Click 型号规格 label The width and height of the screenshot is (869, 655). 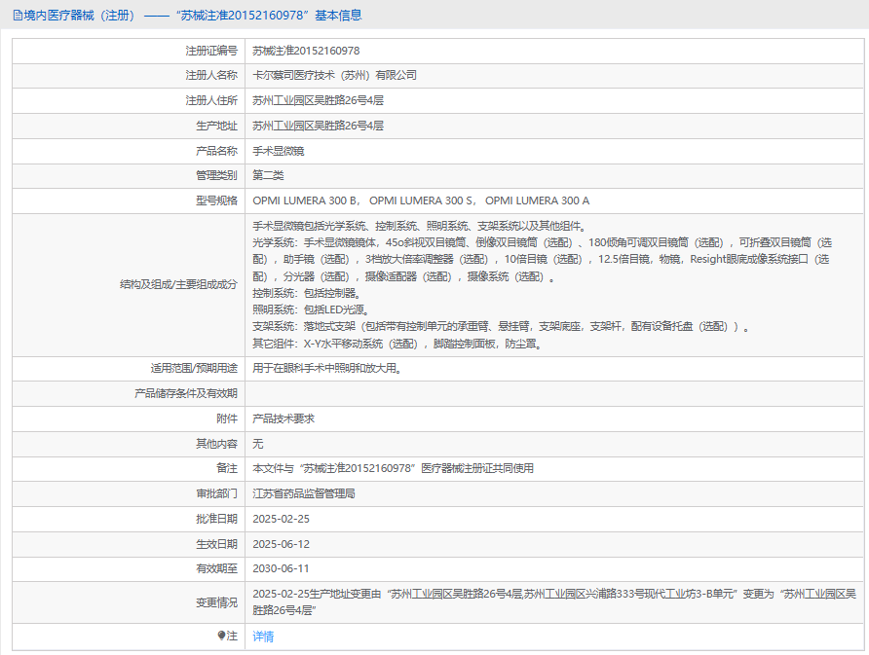(x=216, y=200)
